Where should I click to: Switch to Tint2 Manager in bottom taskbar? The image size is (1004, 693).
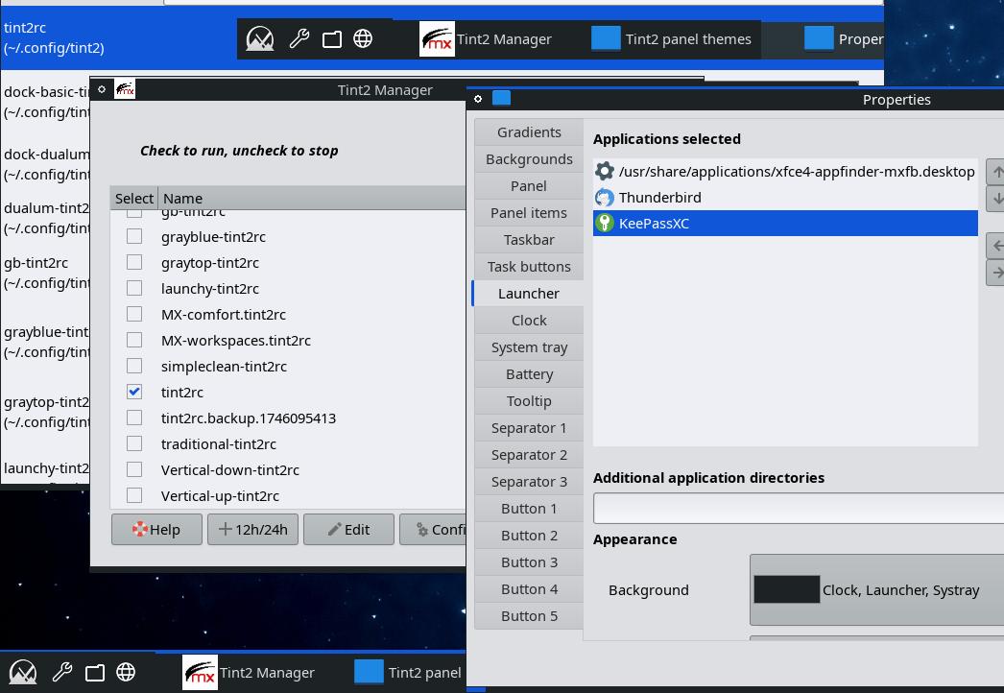250,673
